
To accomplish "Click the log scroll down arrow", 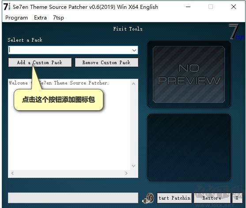I will coord(133,166).
